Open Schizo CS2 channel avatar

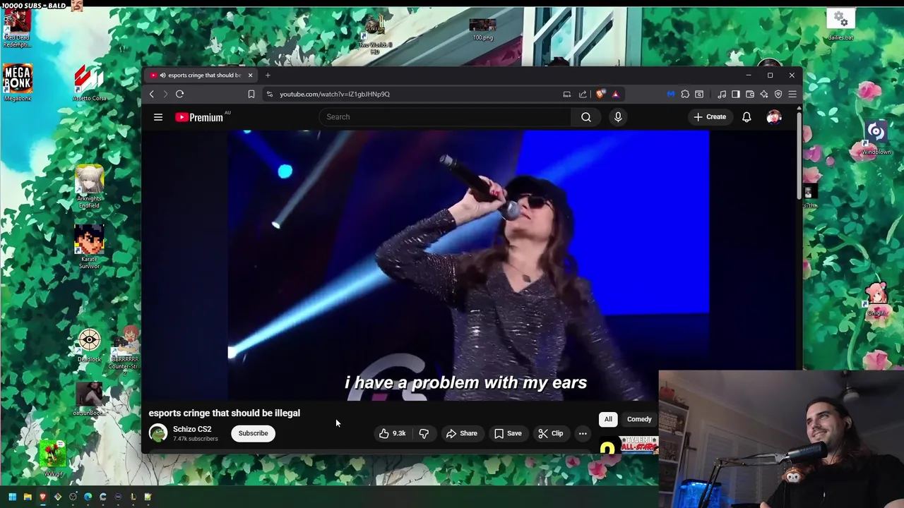(158, 433)
